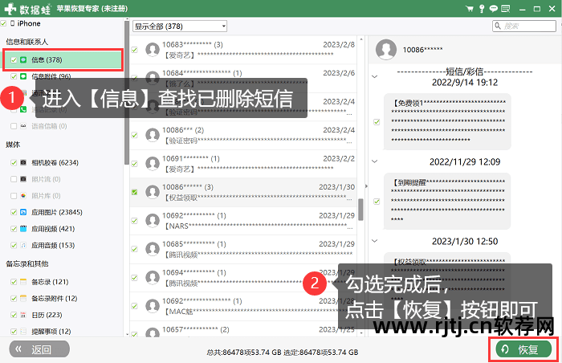Collapse the 2022/11/29 12:09 message group chevron
This screenshot has height=363, width=562.
click(375, 161)
